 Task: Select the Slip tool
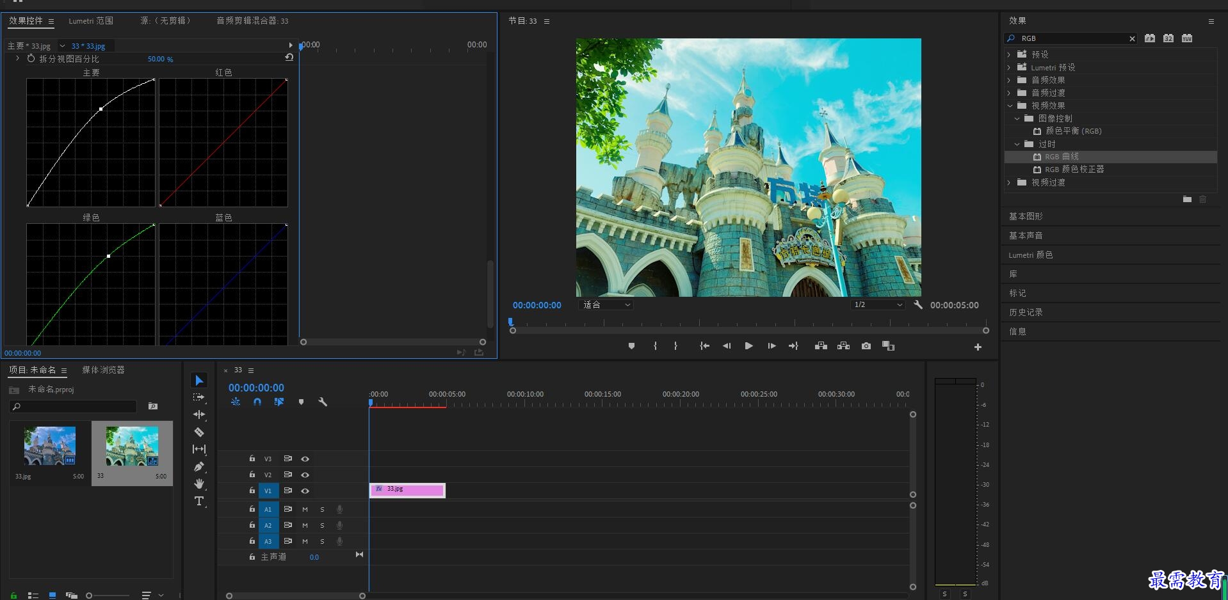[199, 449]
